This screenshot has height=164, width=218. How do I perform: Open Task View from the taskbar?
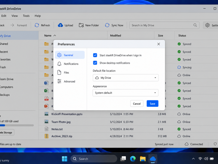[123, 159]
